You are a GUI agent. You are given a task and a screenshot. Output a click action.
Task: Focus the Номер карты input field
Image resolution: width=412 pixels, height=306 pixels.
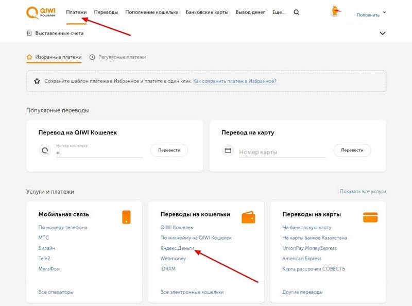point(282,152)
